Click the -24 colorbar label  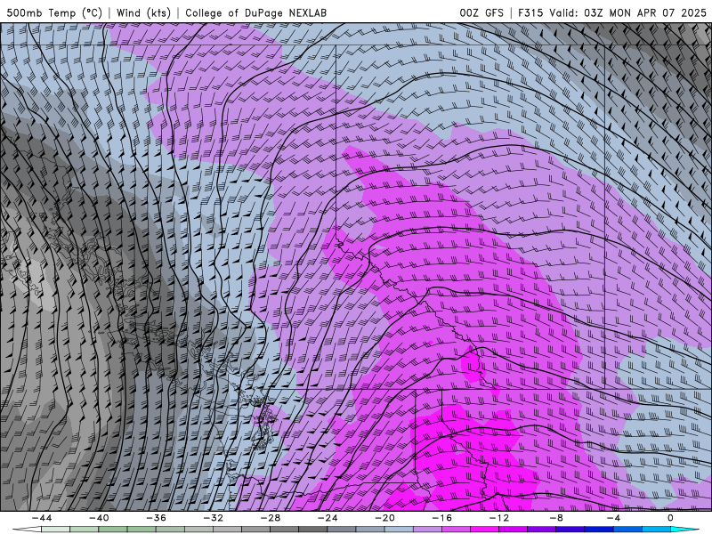pyautogui.click(x=328, y=518)
